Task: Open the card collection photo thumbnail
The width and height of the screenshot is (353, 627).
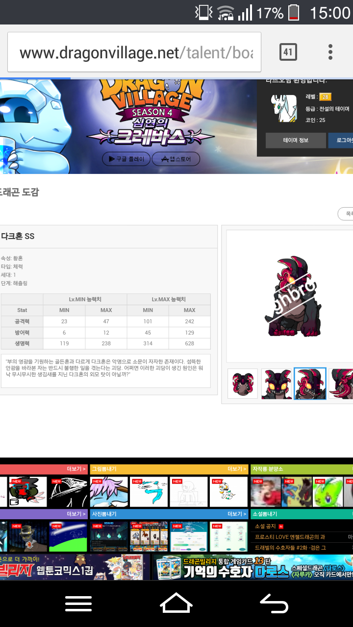Action: 149,536
